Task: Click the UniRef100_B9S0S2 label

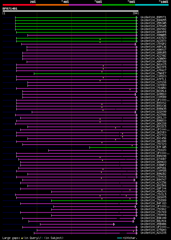Action: coord(153,103)
